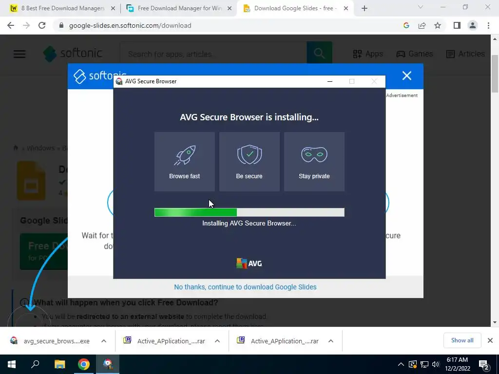Open the Apps section
Screen dimensions: 499x374
pyautogui.click(x=368, y=54)
